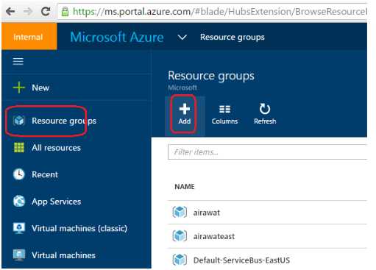This screenshot has width=376, height=270.
Task: Click the Resource groups cube icon in sidebar
Action: pos(19,121)
